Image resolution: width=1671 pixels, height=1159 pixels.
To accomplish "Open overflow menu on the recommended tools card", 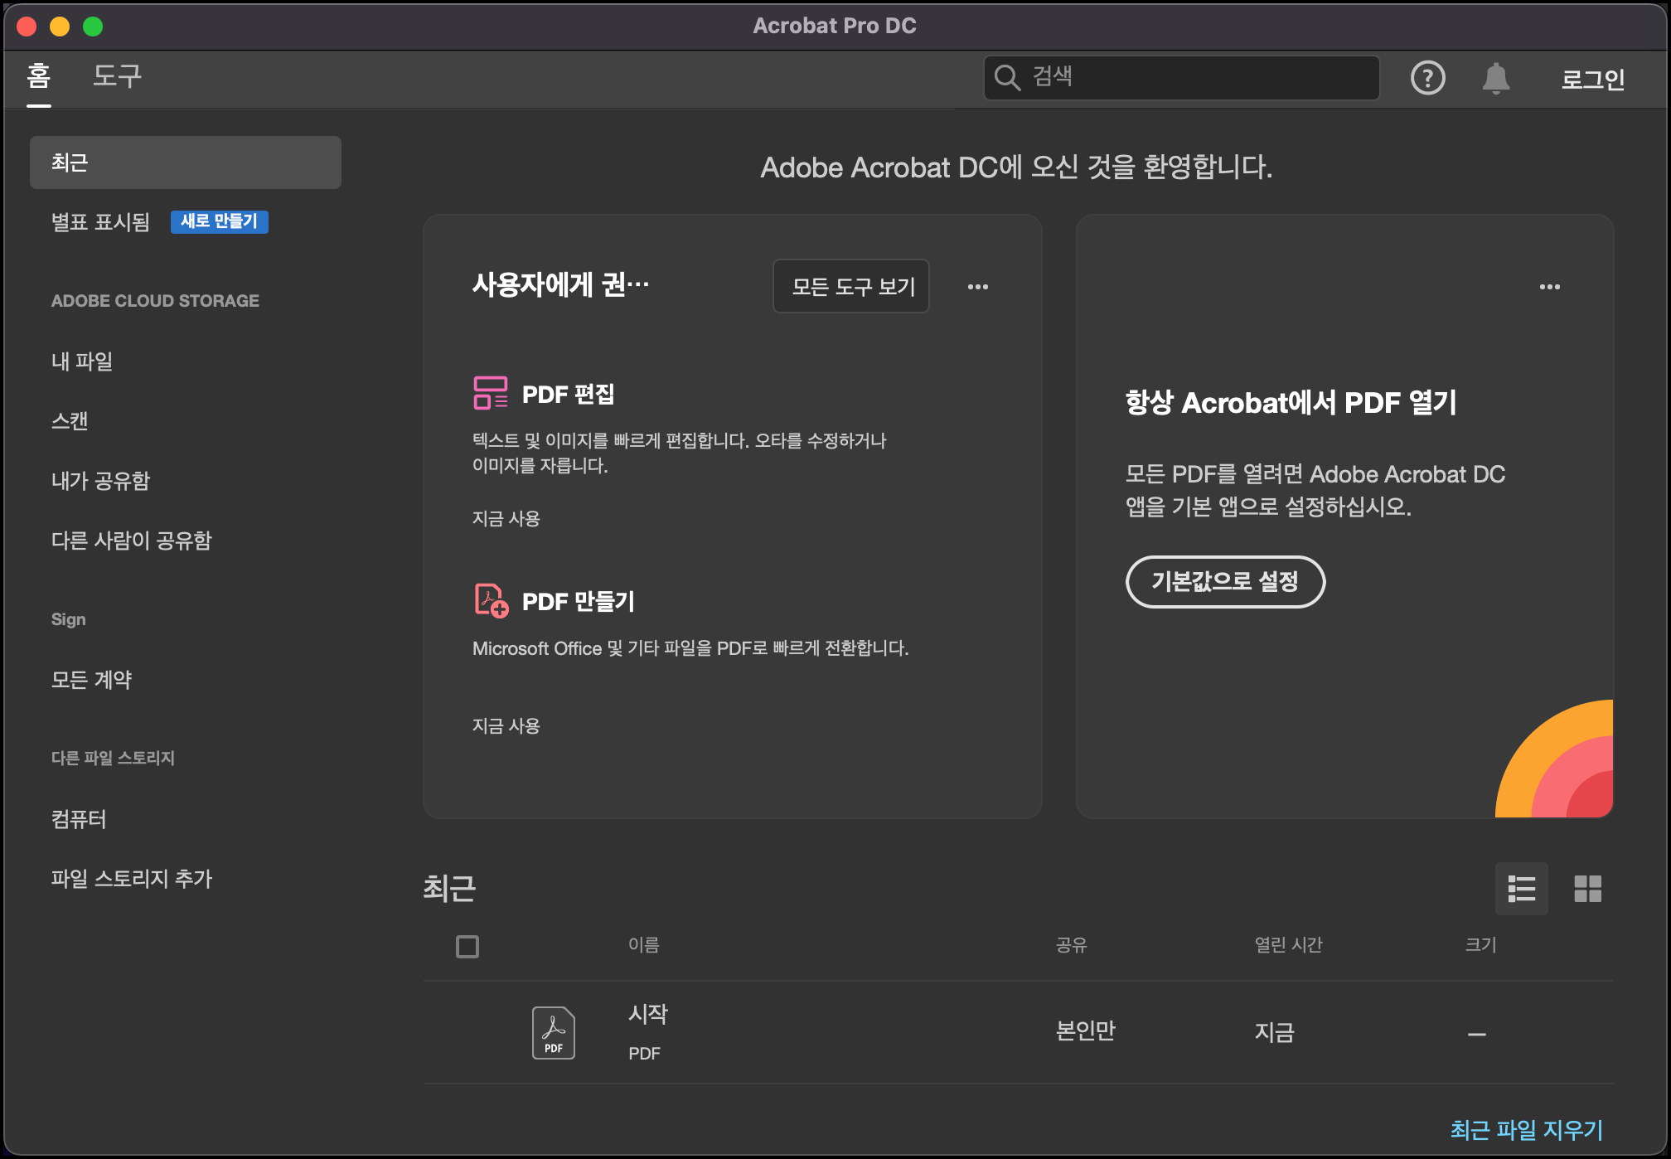I will tap(978, 286).
